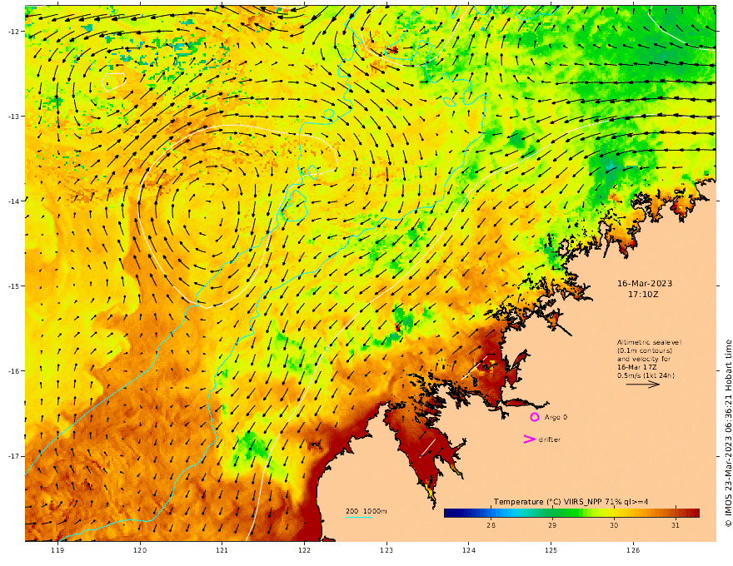Click the 'Altimetric sealevel' legend text
733x566 pixels.
(649, 342)
